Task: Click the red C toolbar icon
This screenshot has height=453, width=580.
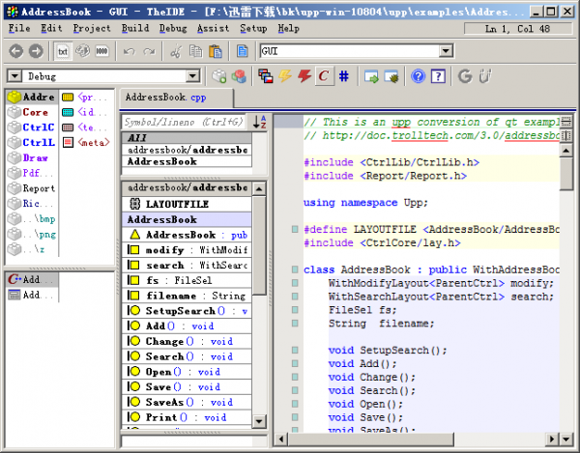Action: (x=324, y=75)
